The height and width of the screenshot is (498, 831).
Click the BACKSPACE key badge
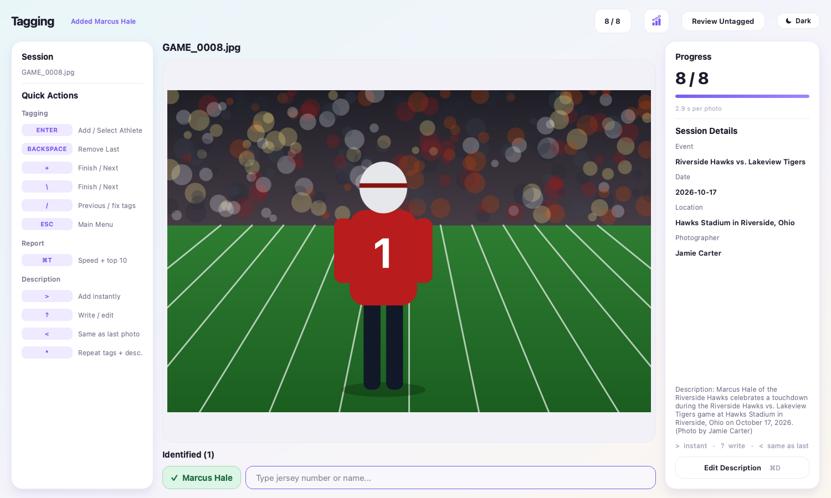[47, 149]
